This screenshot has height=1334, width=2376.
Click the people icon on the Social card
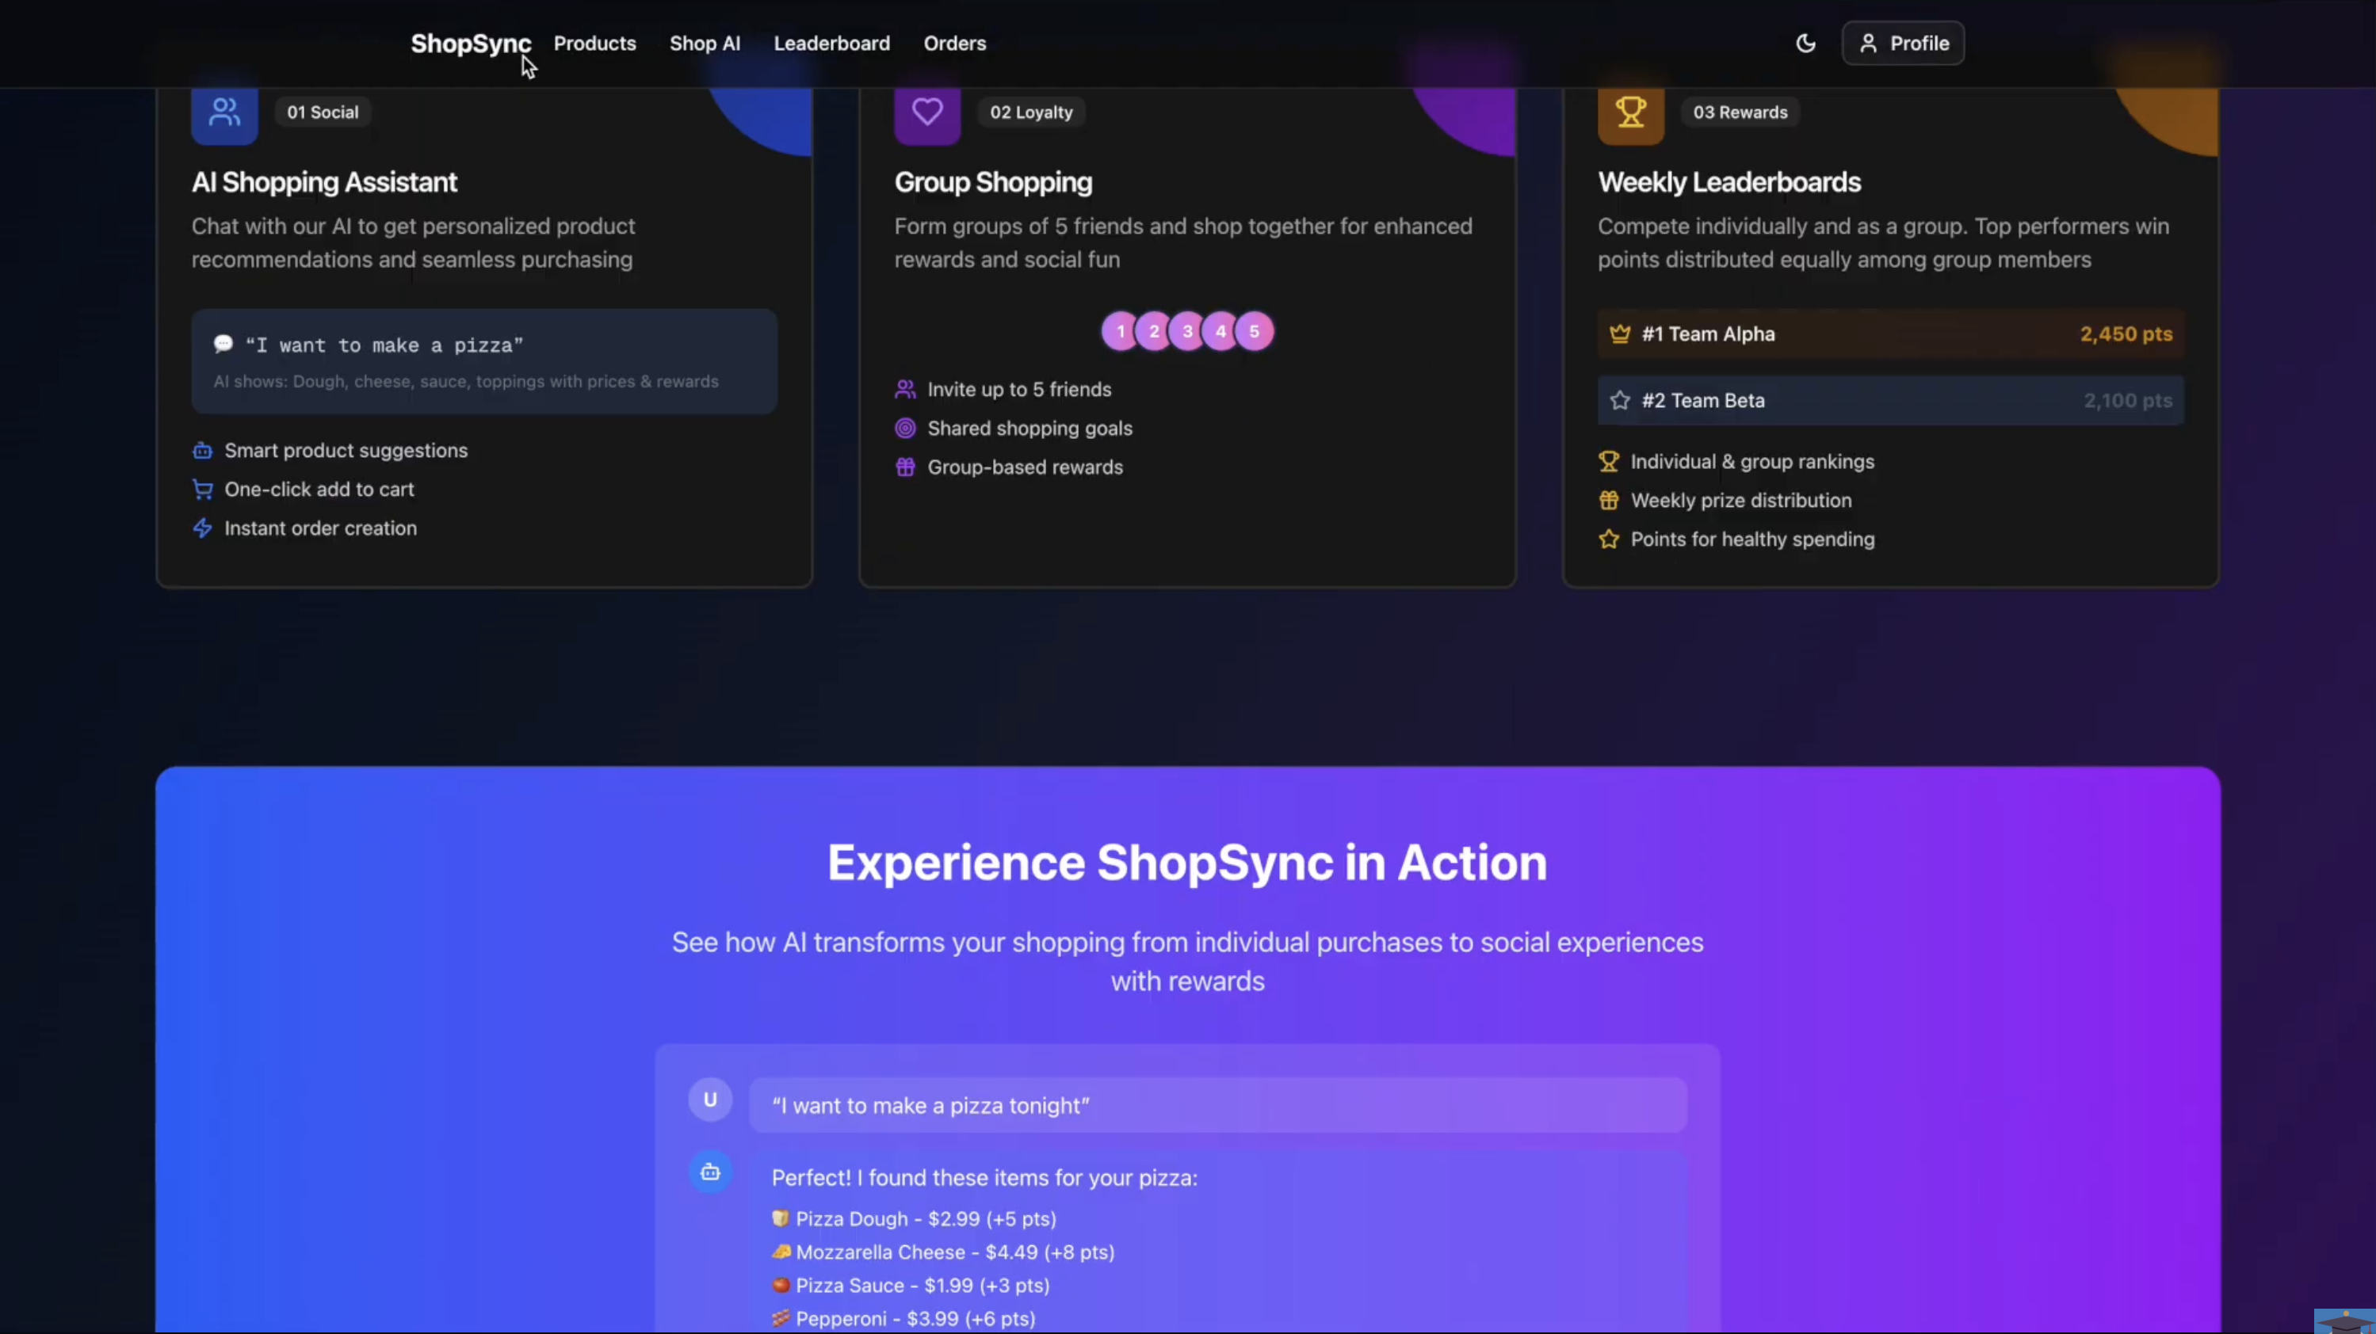click(x=224, y=111)
